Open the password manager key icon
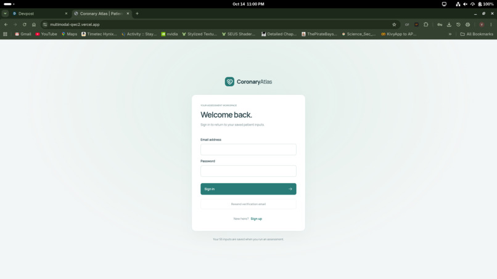Screen dimensions: 497x279 click(x=440, y=25)
